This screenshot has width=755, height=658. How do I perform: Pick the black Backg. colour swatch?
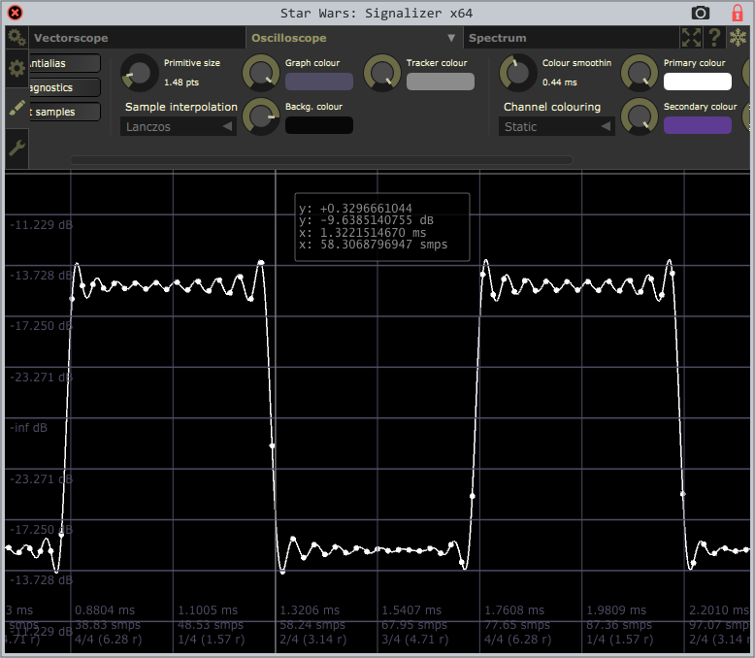click(x=318, y=125)
